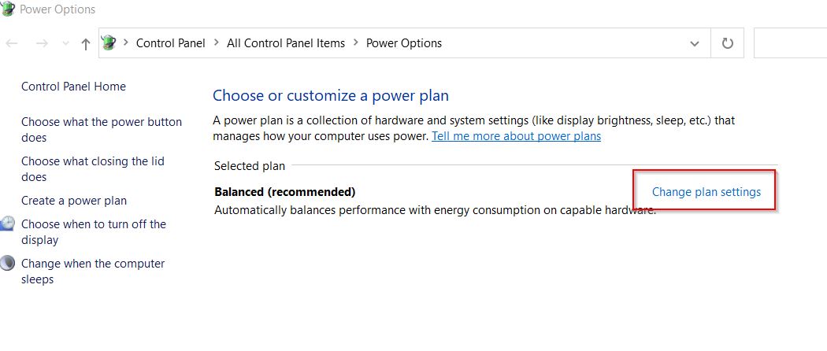827x351 pixels.
Task: Open the recent locations dropdown arrow
Action: (x=66, y=43)
